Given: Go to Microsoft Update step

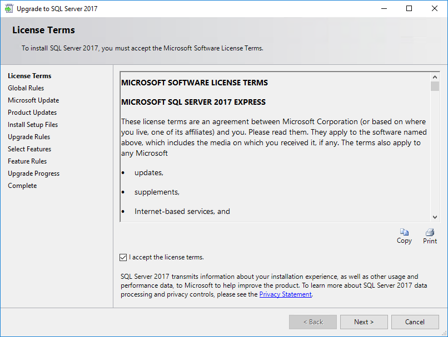Looking at the screenshot, I should [33, 100].
